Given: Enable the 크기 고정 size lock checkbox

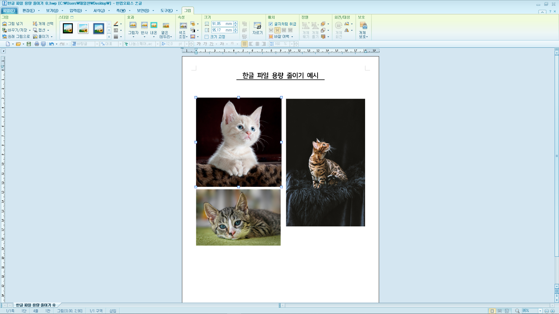Looking at the screenshot, I should pyautogui.click(x=207, y=37).
